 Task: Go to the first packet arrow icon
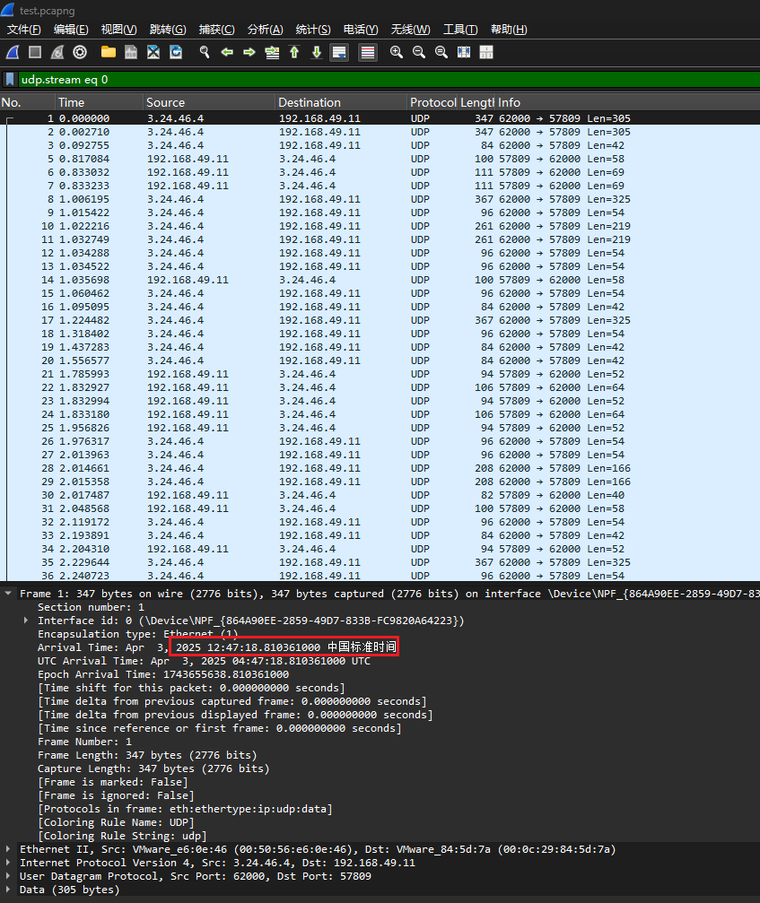pos(294,52)
